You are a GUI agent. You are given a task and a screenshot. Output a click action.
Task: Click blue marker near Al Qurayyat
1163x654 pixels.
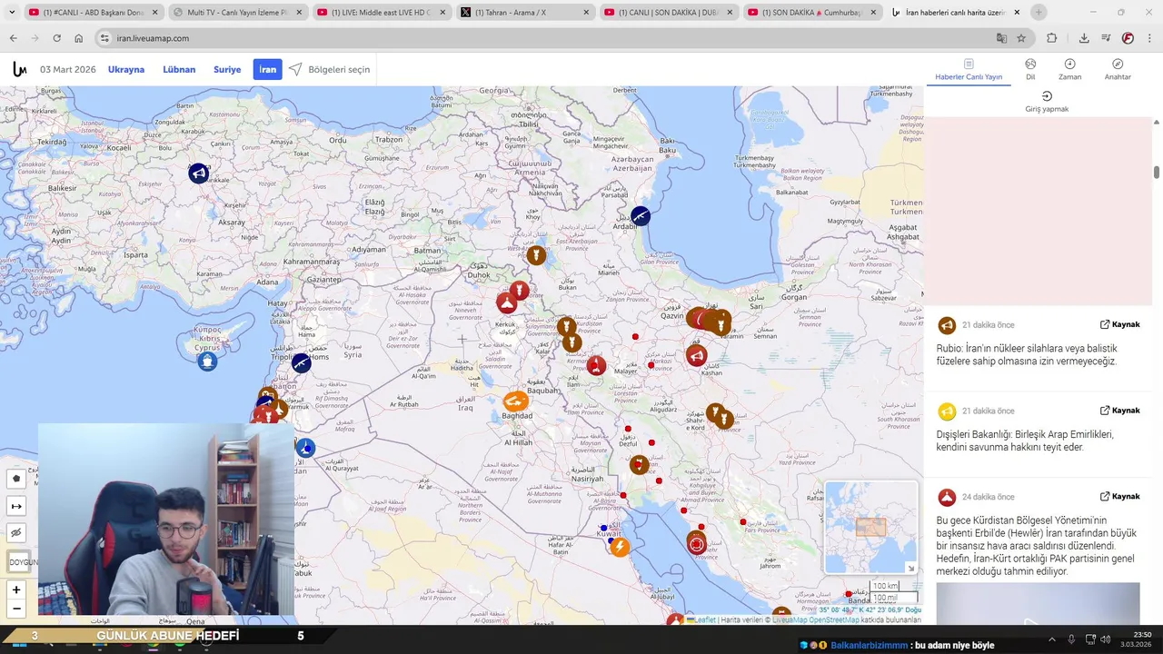[x=305, y=447]
